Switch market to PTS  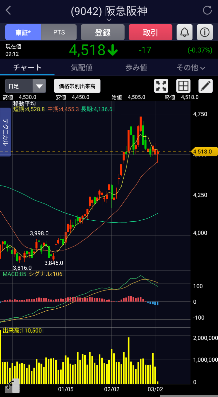click(x=59, y=32)
